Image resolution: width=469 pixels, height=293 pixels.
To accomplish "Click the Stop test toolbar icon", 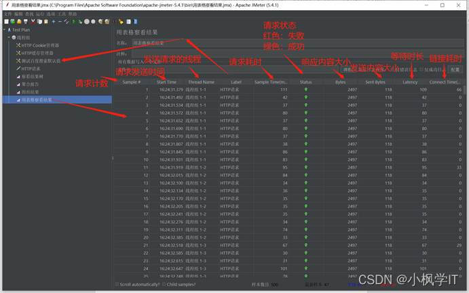I will 86,22.
